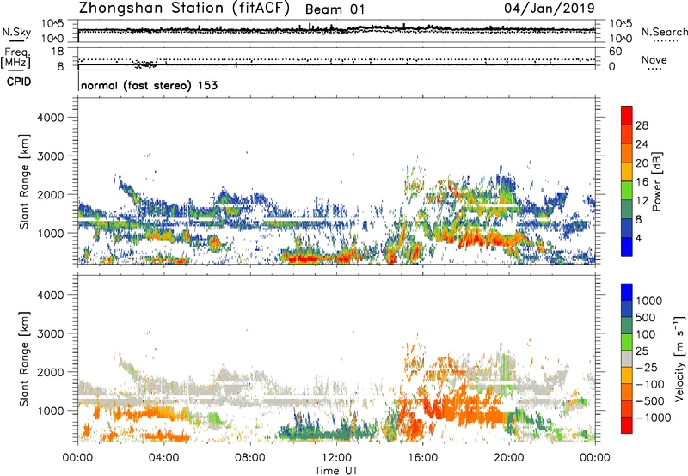The width and height of the screenshot is (688, 476).
Task: Click Power colorbar yellow segment near 16
Action: (x=627, y=172)
